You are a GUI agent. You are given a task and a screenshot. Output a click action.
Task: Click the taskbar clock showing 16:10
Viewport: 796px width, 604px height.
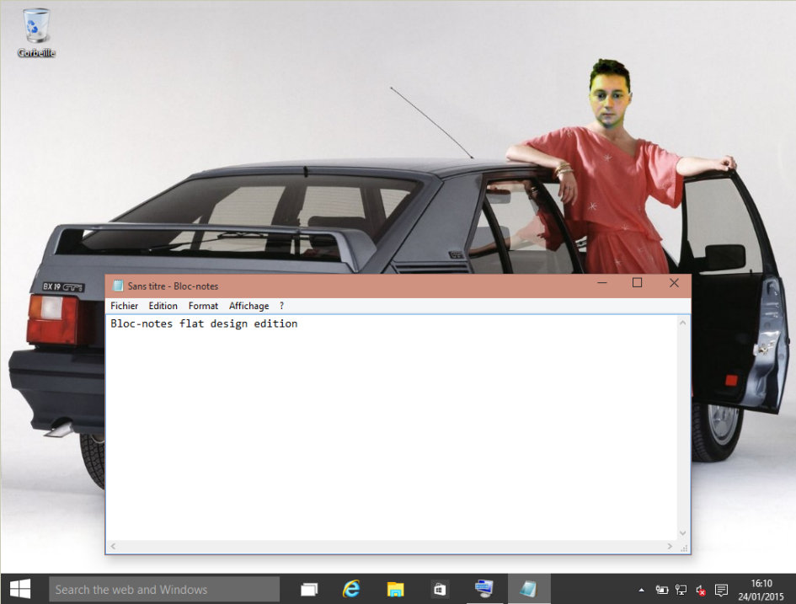pyautogui.click(x=761, y=590)
